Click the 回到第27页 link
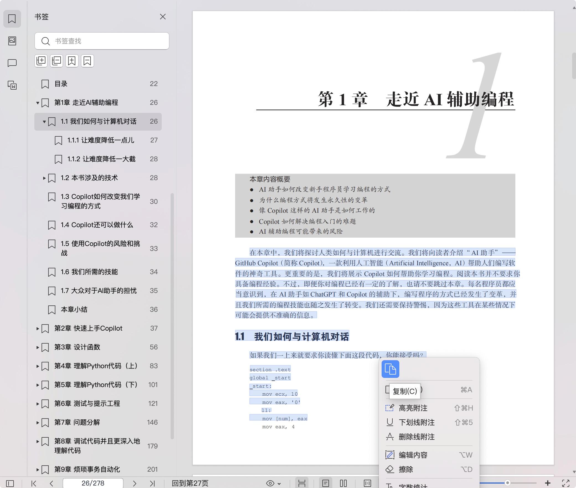The height and width of the screenshot is (488, 576). (x=190, y=483)
